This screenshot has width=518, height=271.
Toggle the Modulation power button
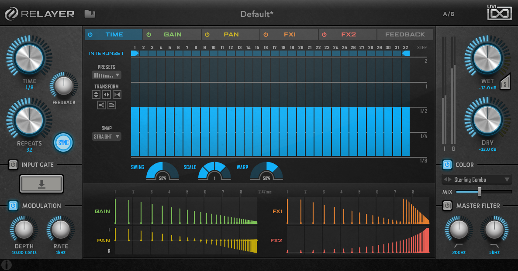pos(13,206)
